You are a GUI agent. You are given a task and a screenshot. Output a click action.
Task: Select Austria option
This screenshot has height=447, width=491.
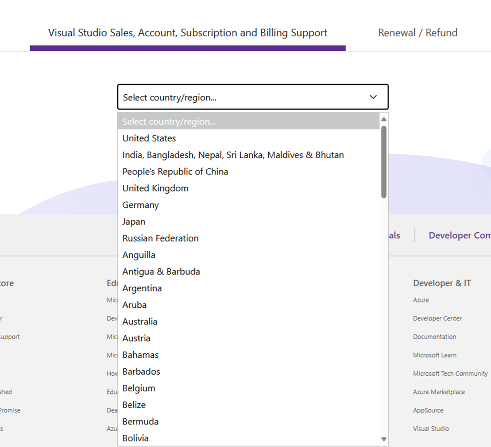pos(249,338)
